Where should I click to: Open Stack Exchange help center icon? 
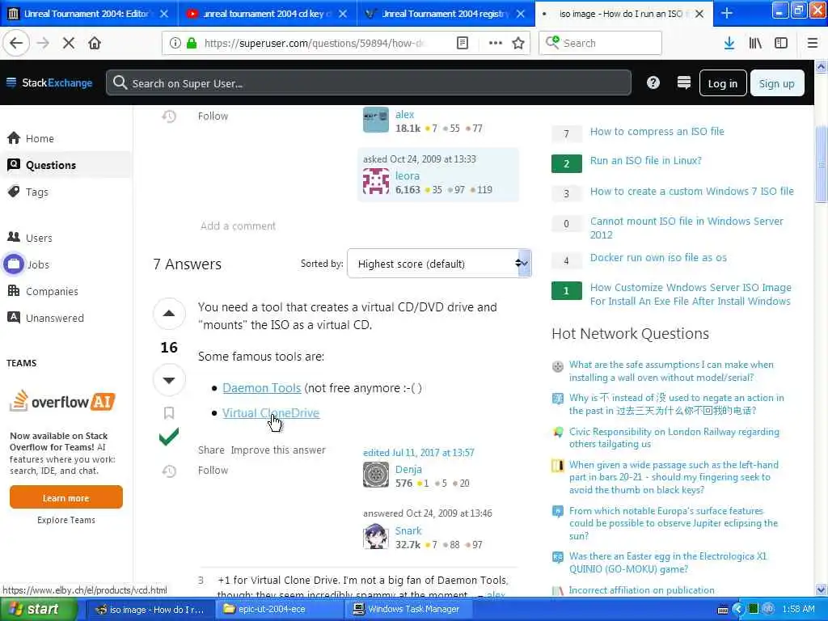tap(653, 82)
